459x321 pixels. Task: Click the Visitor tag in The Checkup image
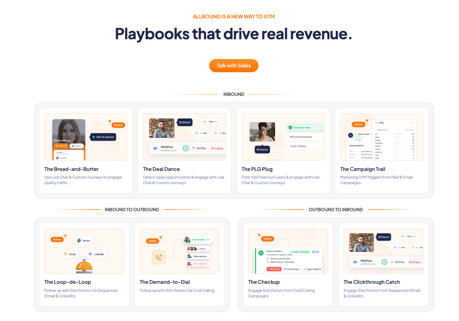point(268,239)
